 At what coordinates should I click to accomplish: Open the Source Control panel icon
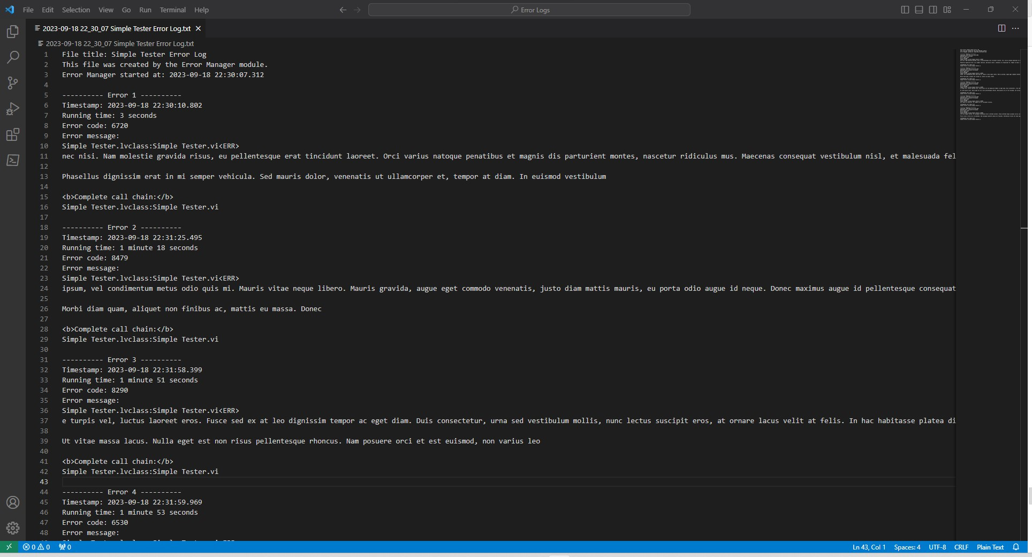[12, 83]
